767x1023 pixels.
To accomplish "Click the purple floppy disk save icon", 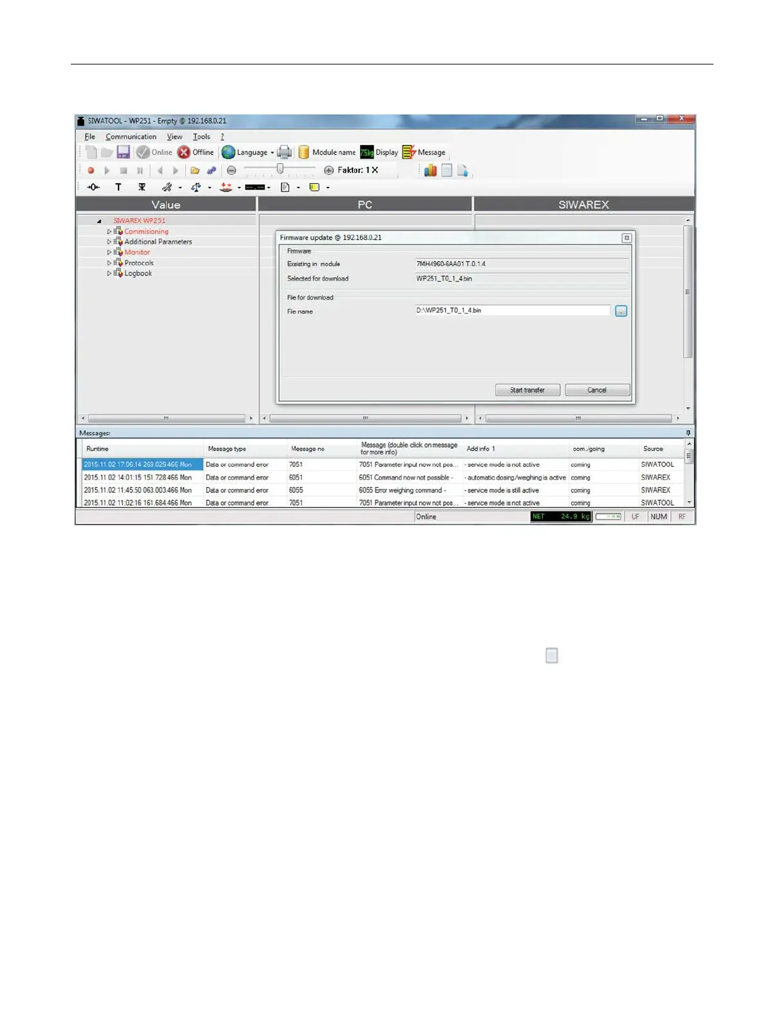I will 123,152.
